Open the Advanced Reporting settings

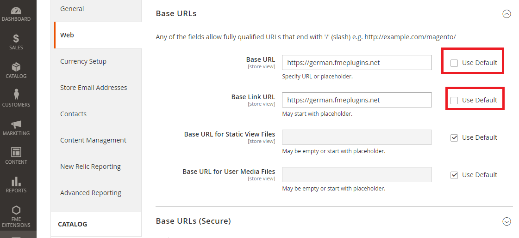pyautogui.click(x=91, y=193)
